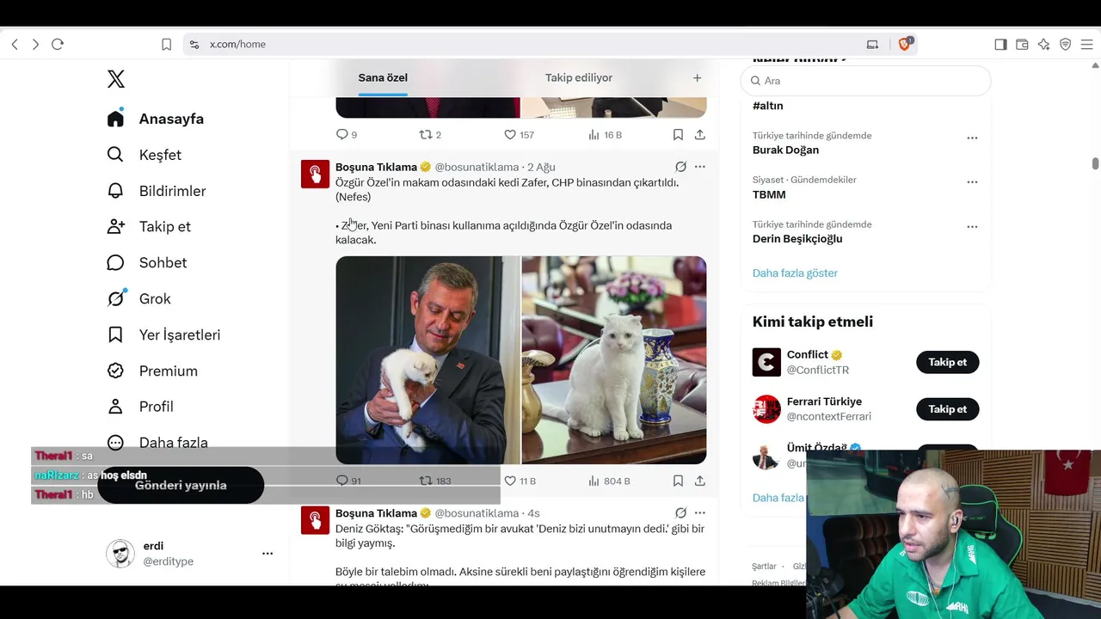Image resolution: width=1101 pixels, height=619 pixels.
Task: Bookmark the post with 16 B views
Action: click(x=678, y=135)
